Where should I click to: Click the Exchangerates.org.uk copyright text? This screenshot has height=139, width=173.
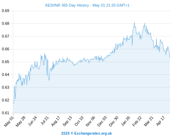tap(87, 133)
